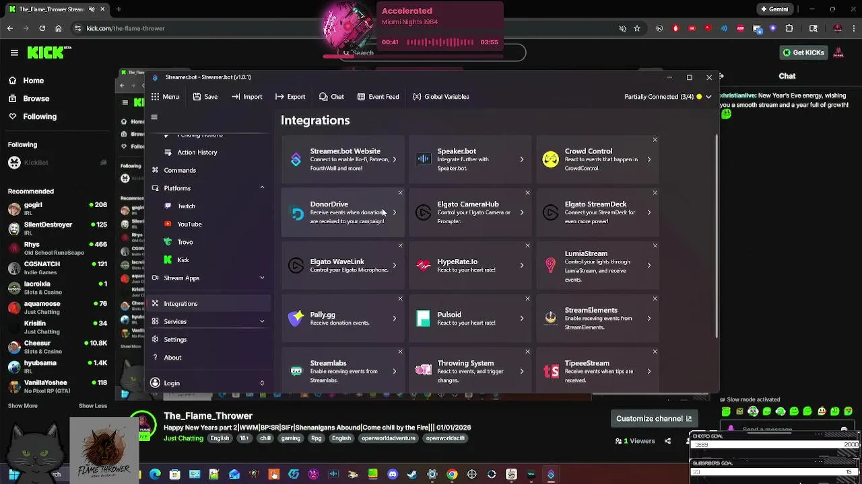Toggle the Kick sidebar hamburger menu
Screen dimensions: 862x484
(x=14, y=52)
